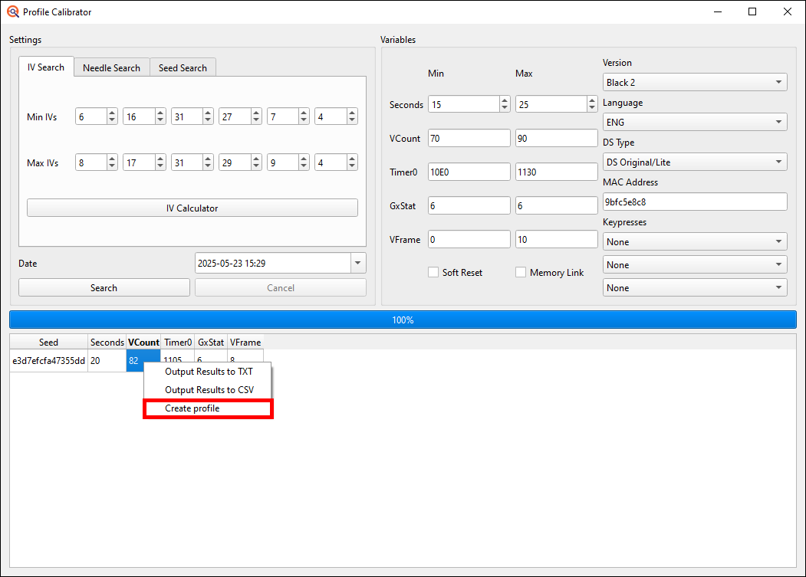Screen dimensions: 806x577
Task: Select the Seconds cell showing 20
Action: pyautogui.click(x=107, y=361)
